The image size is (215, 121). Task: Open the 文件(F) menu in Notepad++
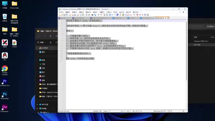pyautogui.click(x=61, y=12)
